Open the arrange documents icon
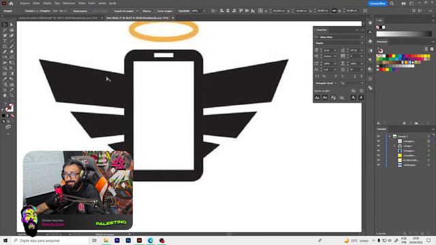436x245 pixels. (x=403, y=3)
